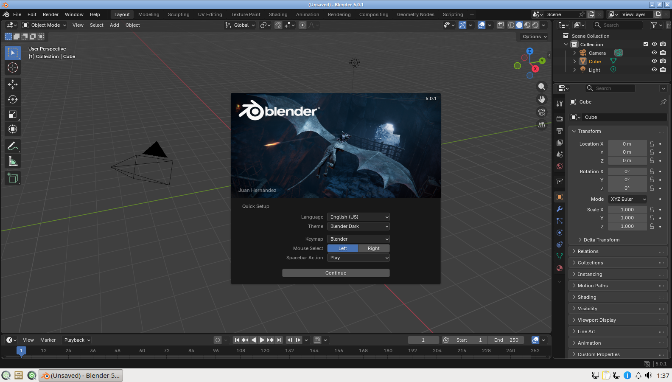This screenshot has width=672, height=382.
Task: Click the outliner Search field
Action: 618,25
